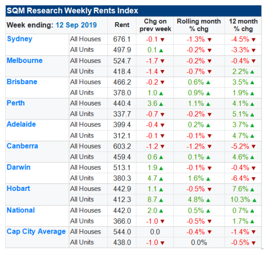Click red down arrow beside Canberra Houses -5.2%
Screen dimensions: 268x253
click(253, 146)
